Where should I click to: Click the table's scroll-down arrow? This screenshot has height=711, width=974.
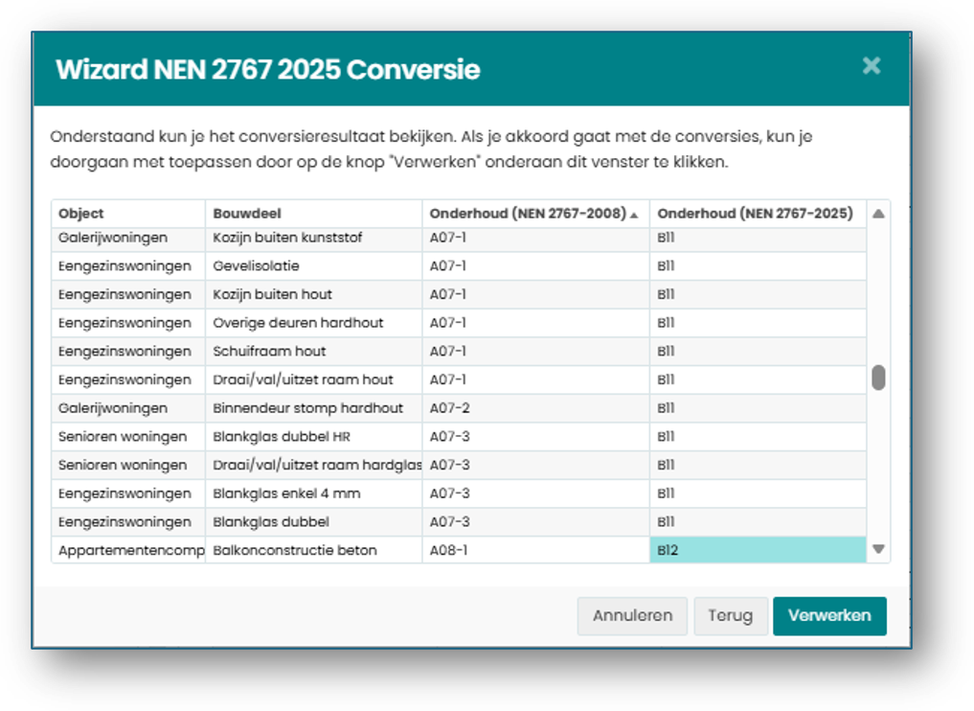coord(878,549)
